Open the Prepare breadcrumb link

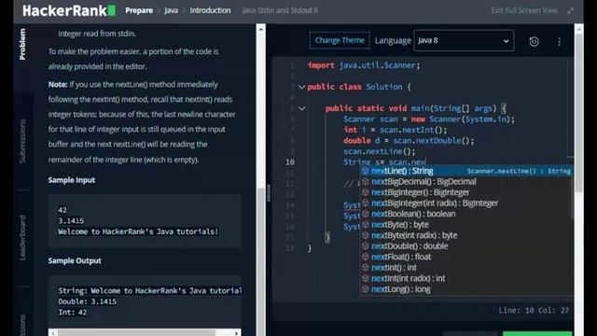[139, 10]
